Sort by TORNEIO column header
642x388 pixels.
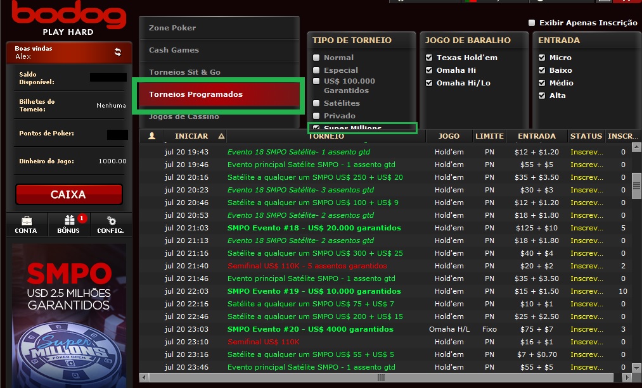pyautogui.click(x=326, y=135)
